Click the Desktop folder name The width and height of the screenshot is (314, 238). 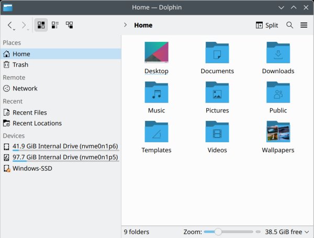pyautogui.click(x=156, y=71)
